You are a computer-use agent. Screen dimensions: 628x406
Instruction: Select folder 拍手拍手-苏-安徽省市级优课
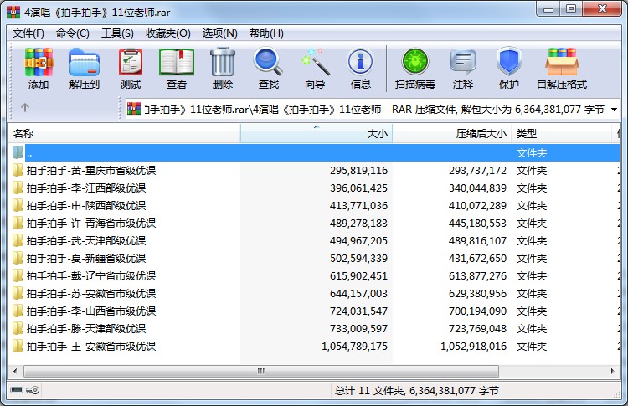coord(91,294)
